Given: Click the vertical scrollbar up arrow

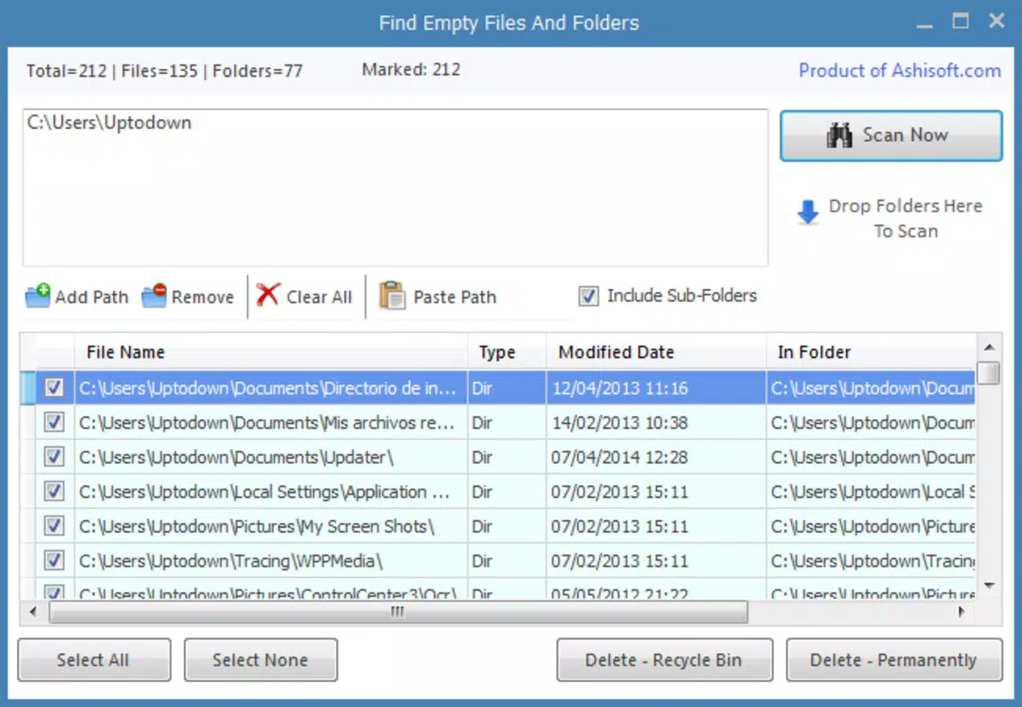Looking at the screenshot, I should (x=988, y=347).
